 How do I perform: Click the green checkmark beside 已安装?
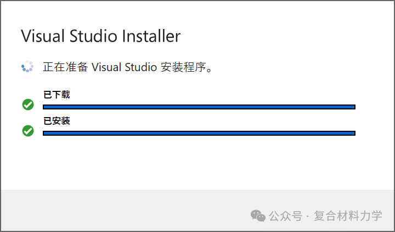(x=28, y=131)
